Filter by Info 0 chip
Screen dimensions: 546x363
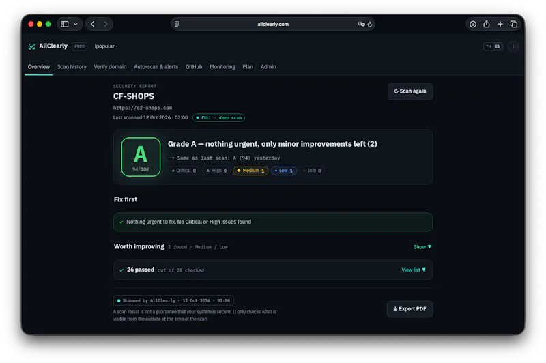coord(313,171)
